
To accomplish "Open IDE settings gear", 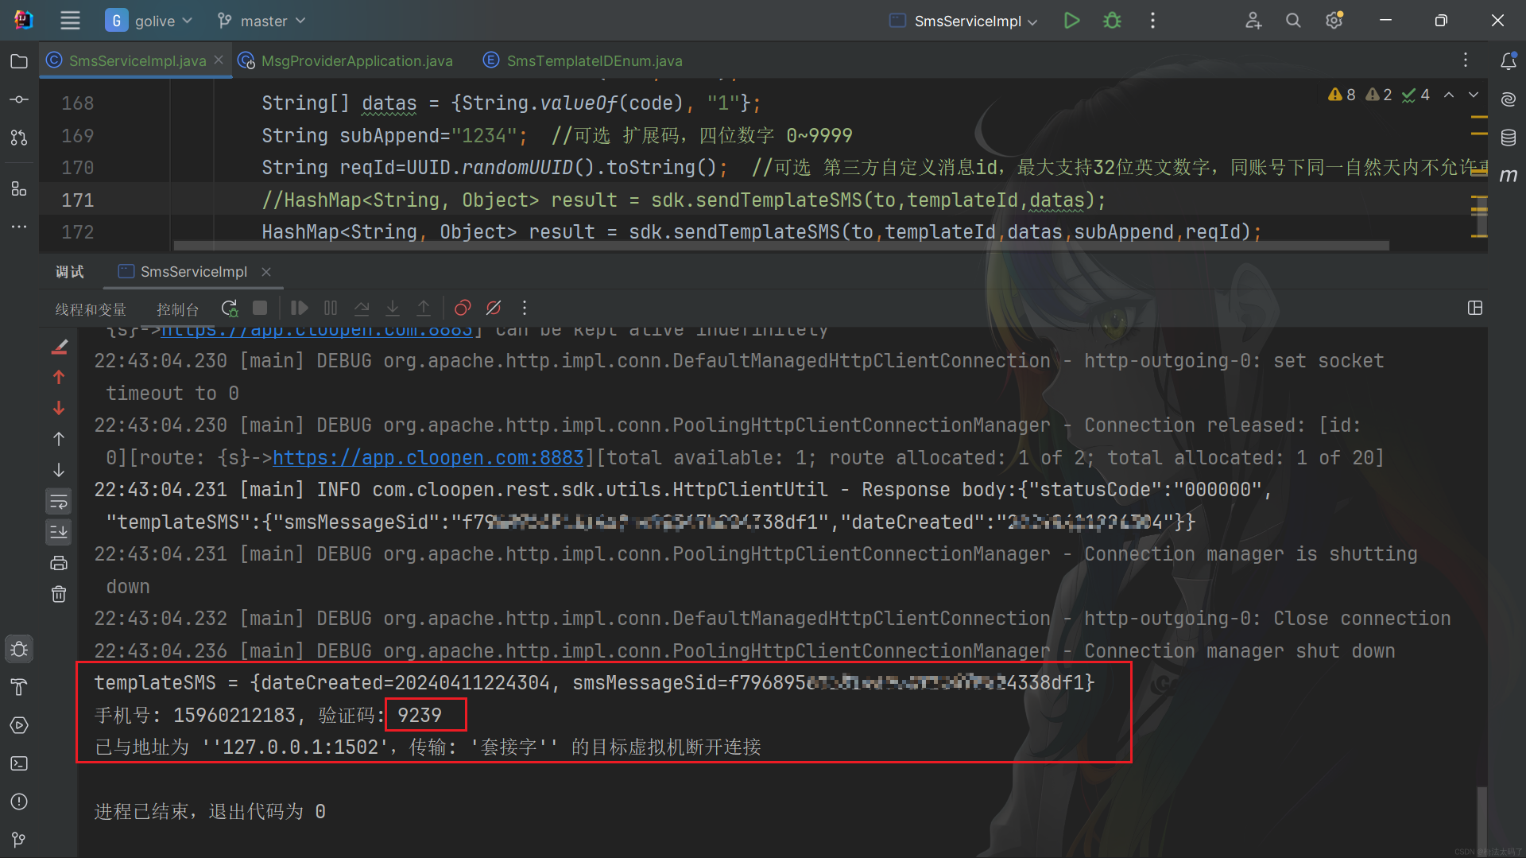I will click(x=1334, y=21).
